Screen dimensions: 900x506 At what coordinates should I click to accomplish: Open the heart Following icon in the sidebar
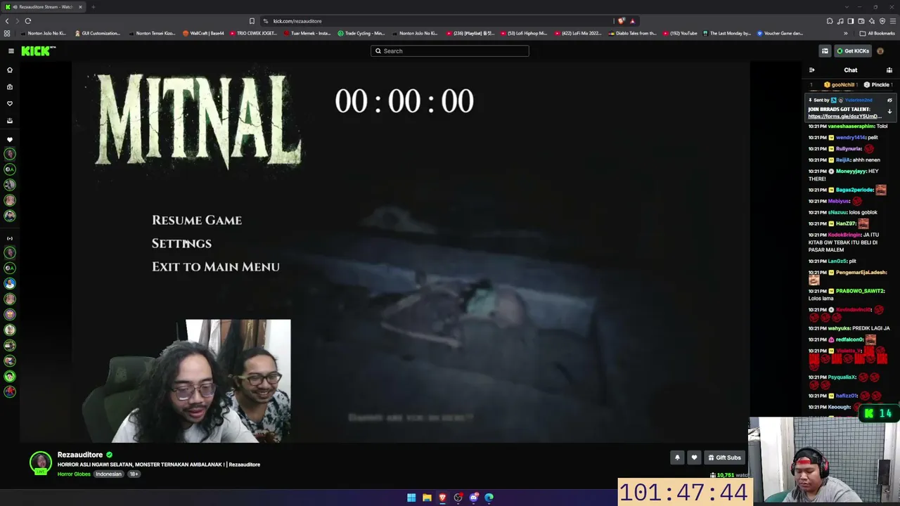(x=10, y=103)
